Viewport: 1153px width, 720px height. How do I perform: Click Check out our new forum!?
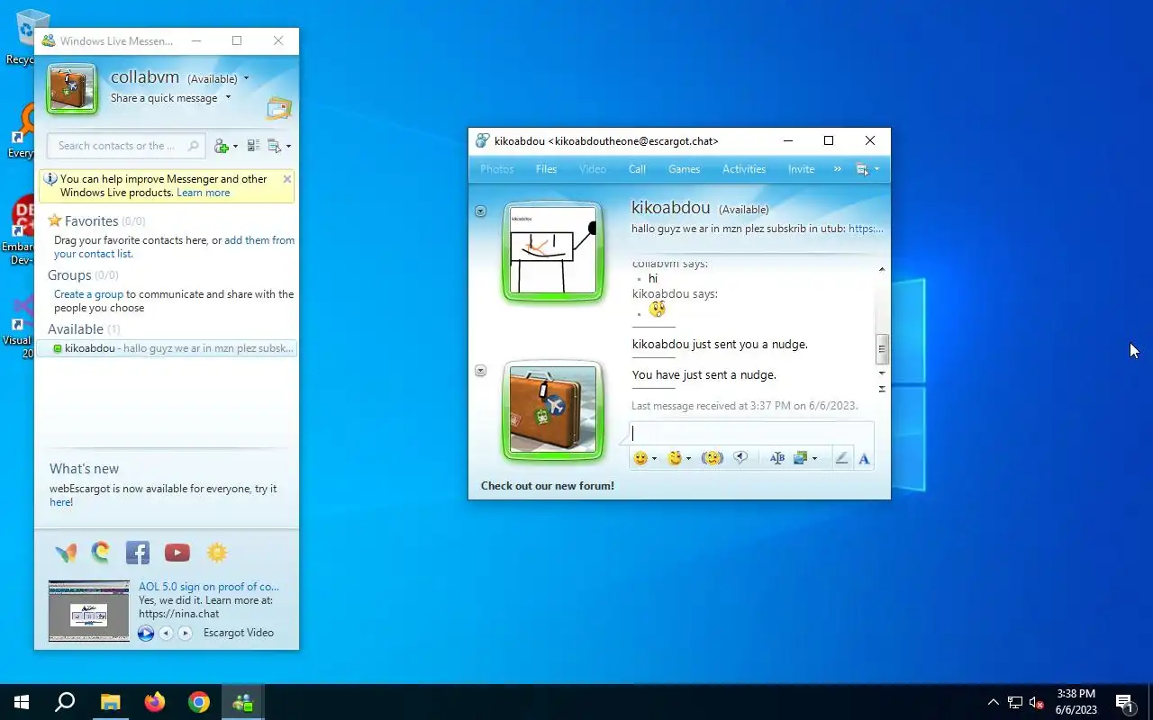[548, 486]
